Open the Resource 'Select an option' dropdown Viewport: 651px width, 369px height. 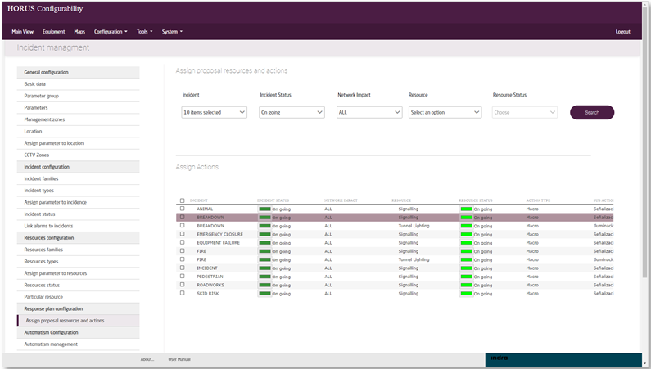click(x=445, y=112)
